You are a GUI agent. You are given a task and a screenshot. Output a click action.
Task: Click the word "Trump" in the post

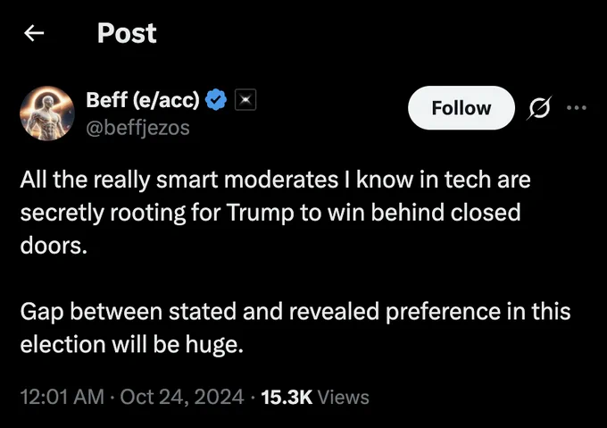(x=260, y=213)
